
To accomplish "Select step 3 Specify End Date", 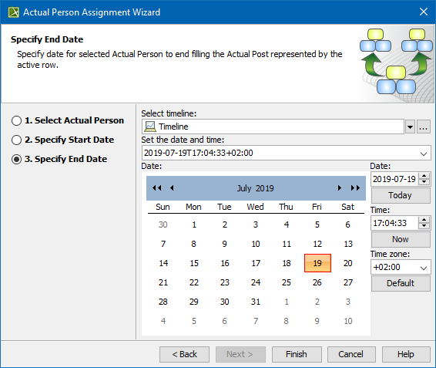I will click(59, 159).
